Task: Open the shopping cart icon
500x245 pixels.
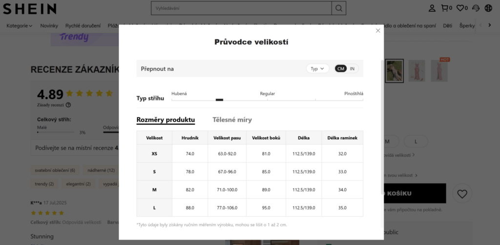Action: (445, 8)
